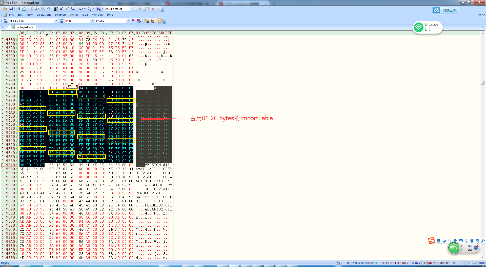Decrease font size with small A icon
Image resolution: width=486 pixels, height=267 pixels.
[x=67, y=9]
